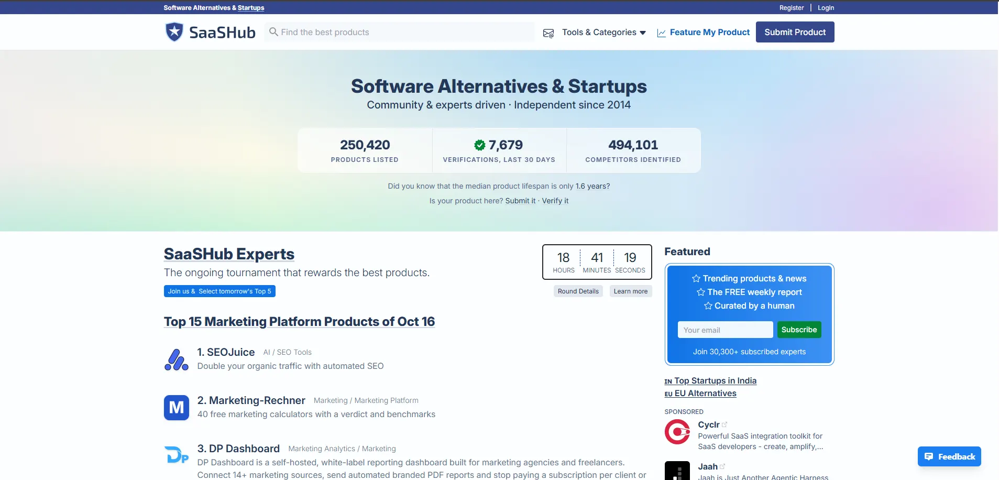Viewport: 999px width, 480px height.
Task: Click the search magnifier icon
Action: coord(273,32)
